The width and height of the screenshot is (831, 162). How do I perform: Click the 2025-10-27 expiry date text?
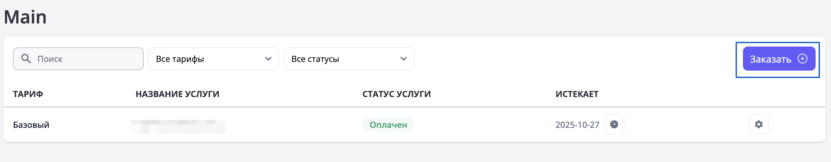[x=577, y=125]
